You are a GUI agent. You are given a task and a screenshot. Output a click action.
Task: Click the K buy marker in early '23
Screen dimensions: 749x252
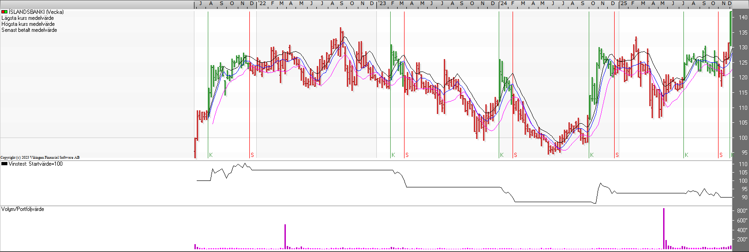pos(393,155)
